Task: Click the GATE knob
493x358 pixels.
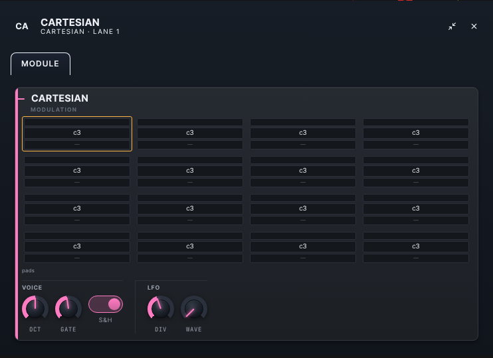Action: (68, 309)
